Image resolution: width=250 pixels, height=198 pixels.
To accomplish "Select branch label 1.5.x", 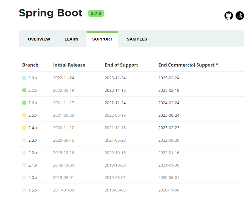I will (x=33, y=190).
